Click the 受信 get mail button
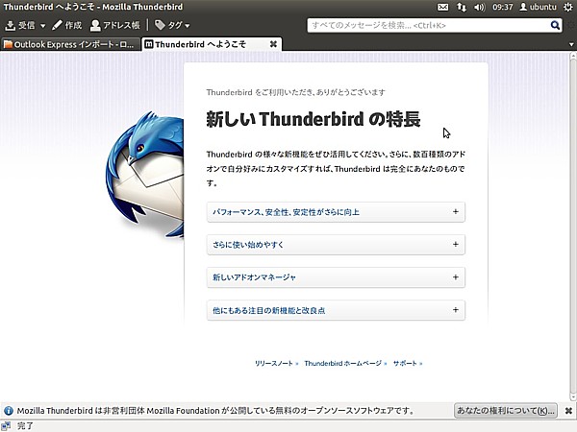This screenshot has height=432, width=577. 20,25
